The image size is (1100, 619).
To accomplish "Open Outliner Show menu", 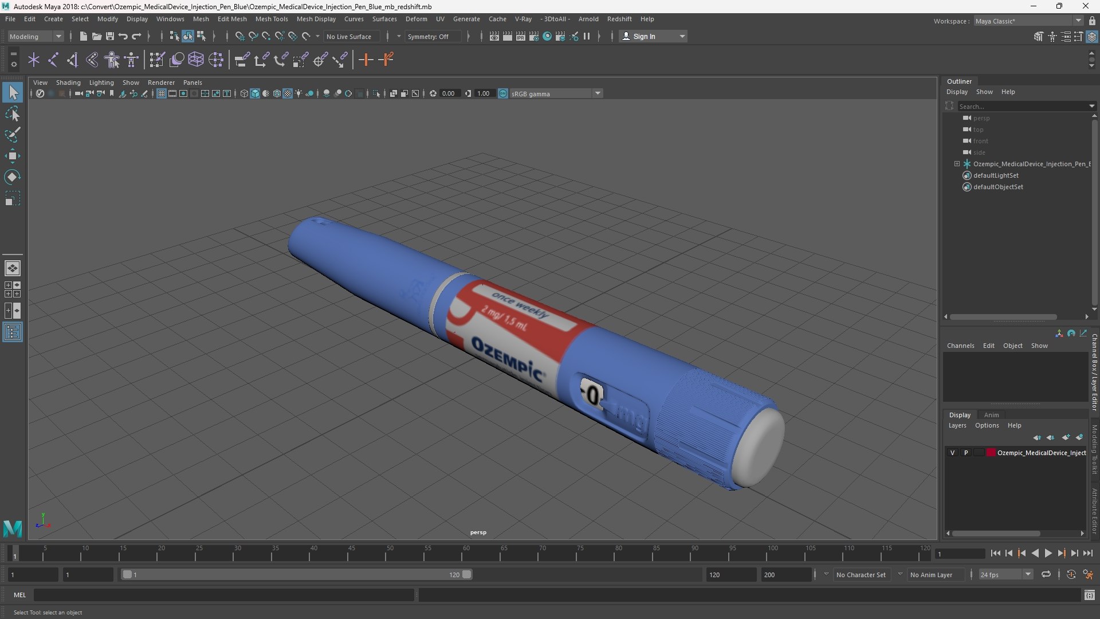I will click(x=984, y=92).
